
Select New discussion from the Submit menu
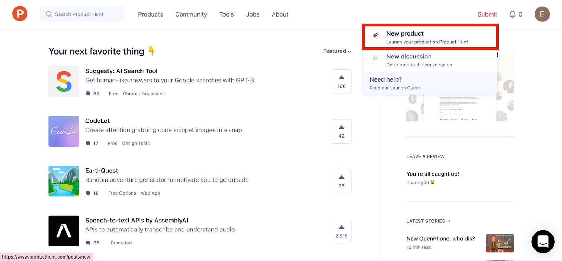(430, 60)
